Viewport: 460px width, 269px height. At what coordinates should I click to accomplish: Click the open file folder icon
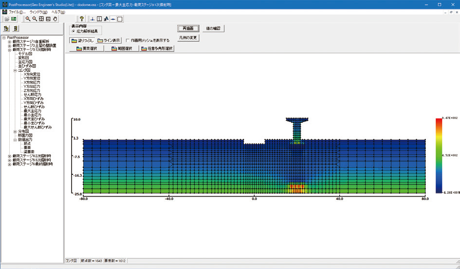[x=7, y=19]
